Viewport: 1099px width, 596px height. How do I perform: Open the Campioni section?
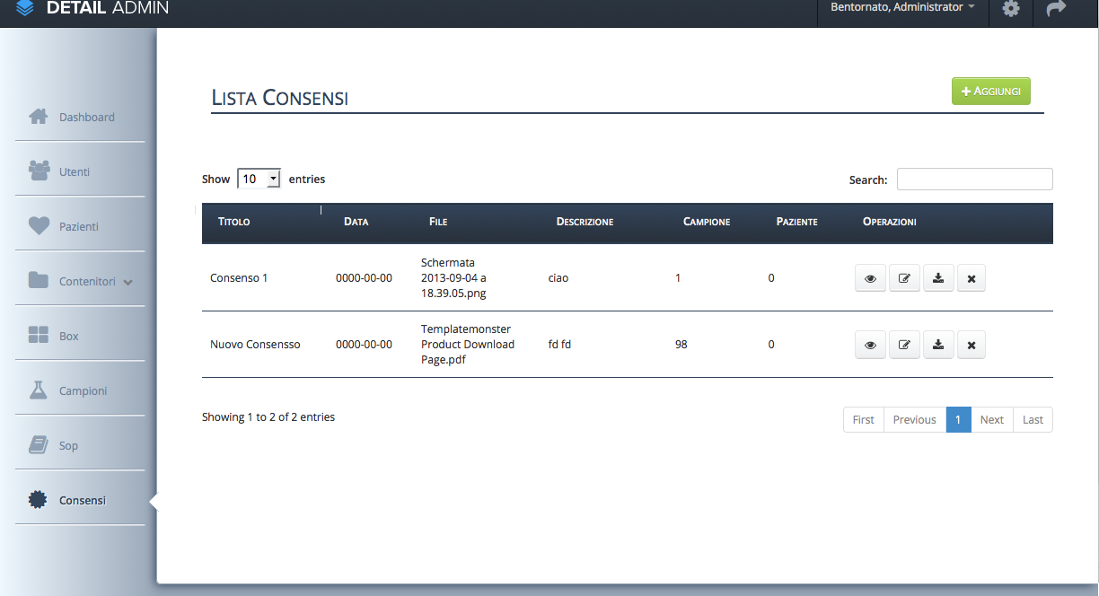83,390
